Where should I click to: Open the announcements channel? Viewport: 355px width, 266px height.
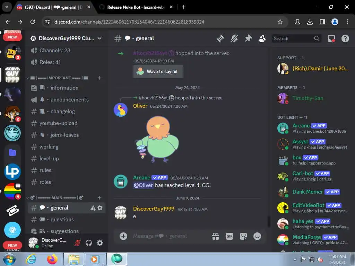point(66,100)
